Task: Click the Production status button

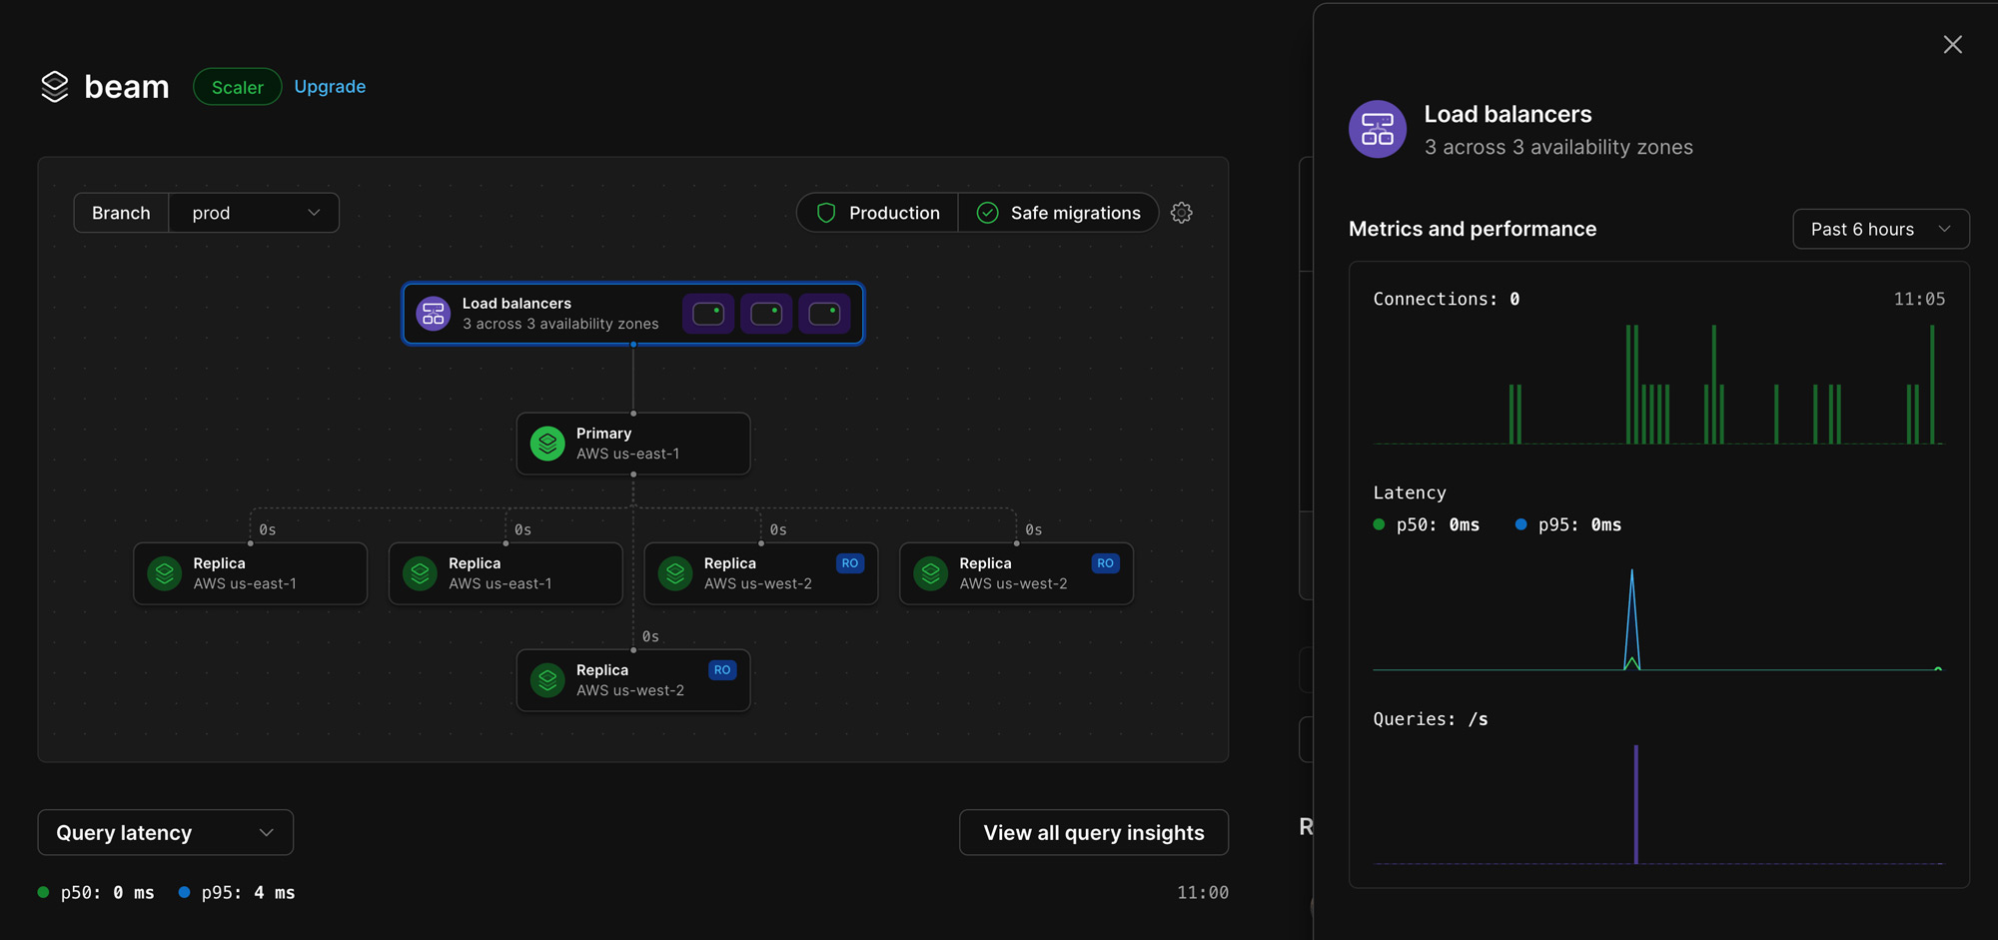Action: pos(877,213)
